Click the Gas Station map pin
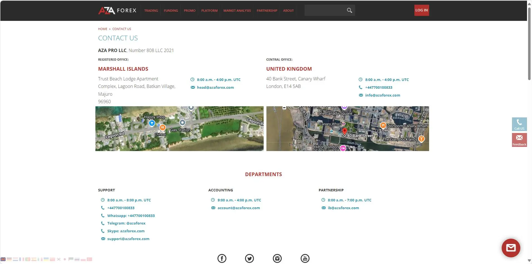The image size is (532, 264). point(182,122)
